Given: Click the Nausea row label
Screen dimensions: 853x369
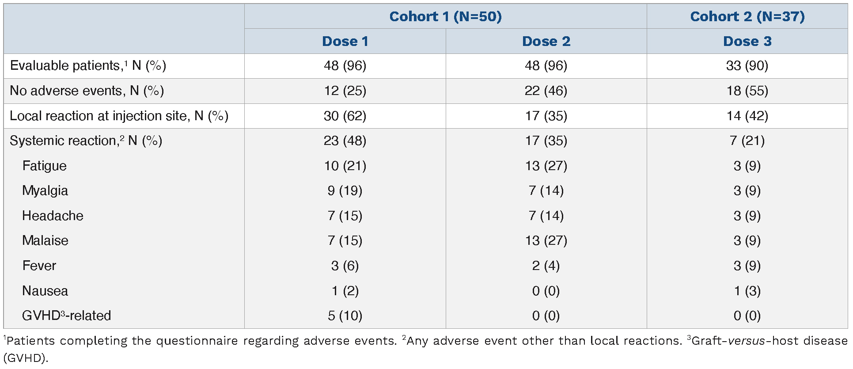Looking at the screenshot, I should (x=45, y=291).
